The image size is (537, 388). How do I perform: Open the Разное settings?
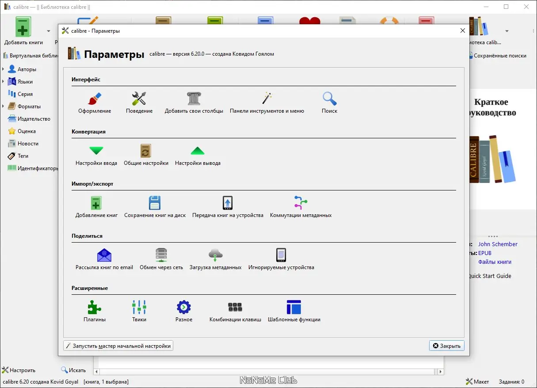[184, 311]
